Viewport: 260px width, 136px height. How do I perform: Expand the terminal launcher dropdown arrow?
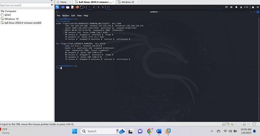(x=84, y=7)
